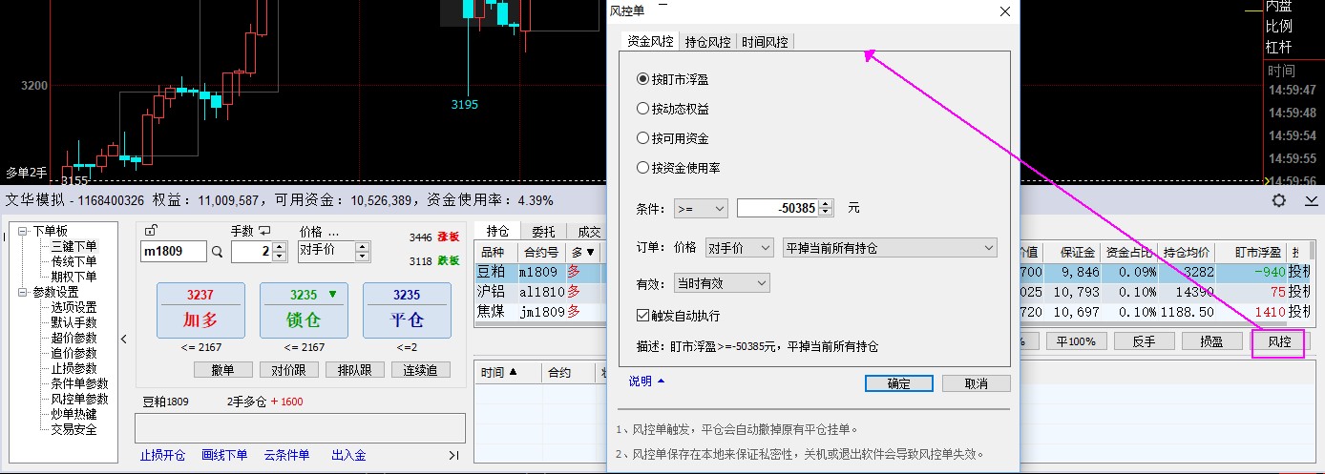
Task: Click the return icon next to 手数
Action: click(x=264, y=231)
